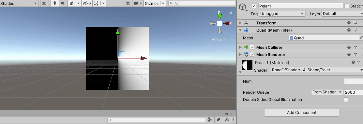Toggle scene lighting with the lightbulb icon

(x=55, y=3)
